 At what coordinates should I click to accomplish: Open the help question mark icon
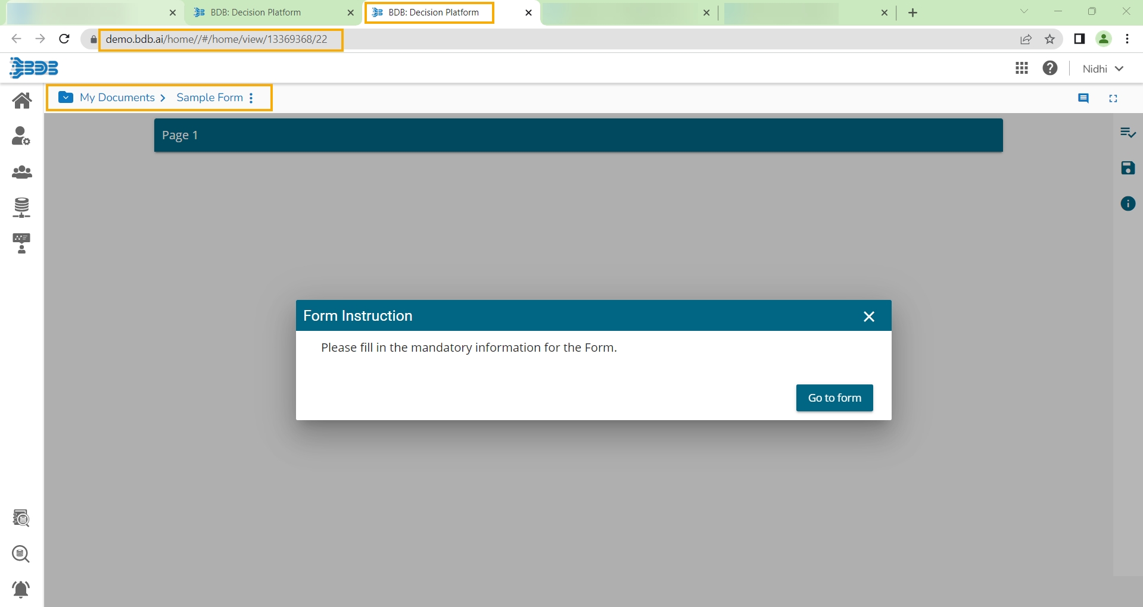click(x=1050, y=68)
